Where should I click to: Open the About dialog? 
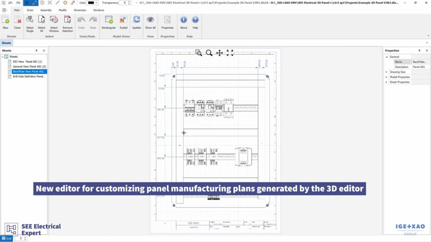pos(184,22)
